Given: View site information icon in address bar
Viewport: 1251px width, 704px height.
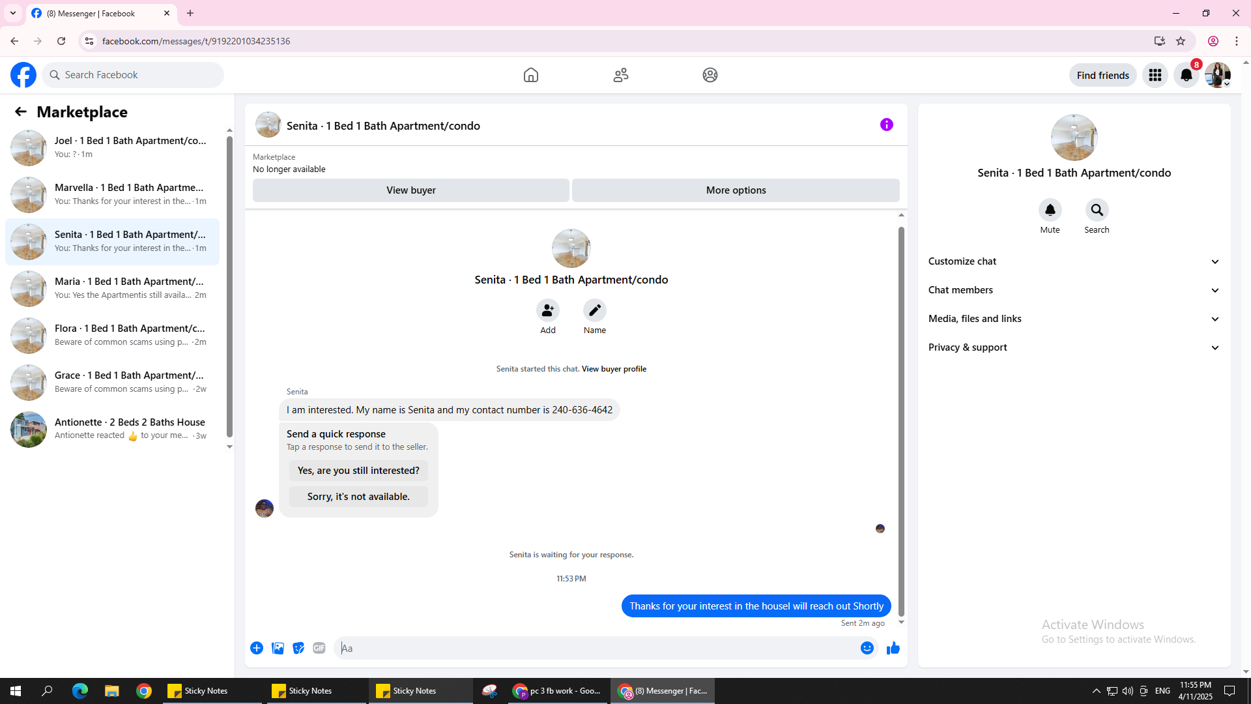Looking at the screenshot, I should point(89,41).
